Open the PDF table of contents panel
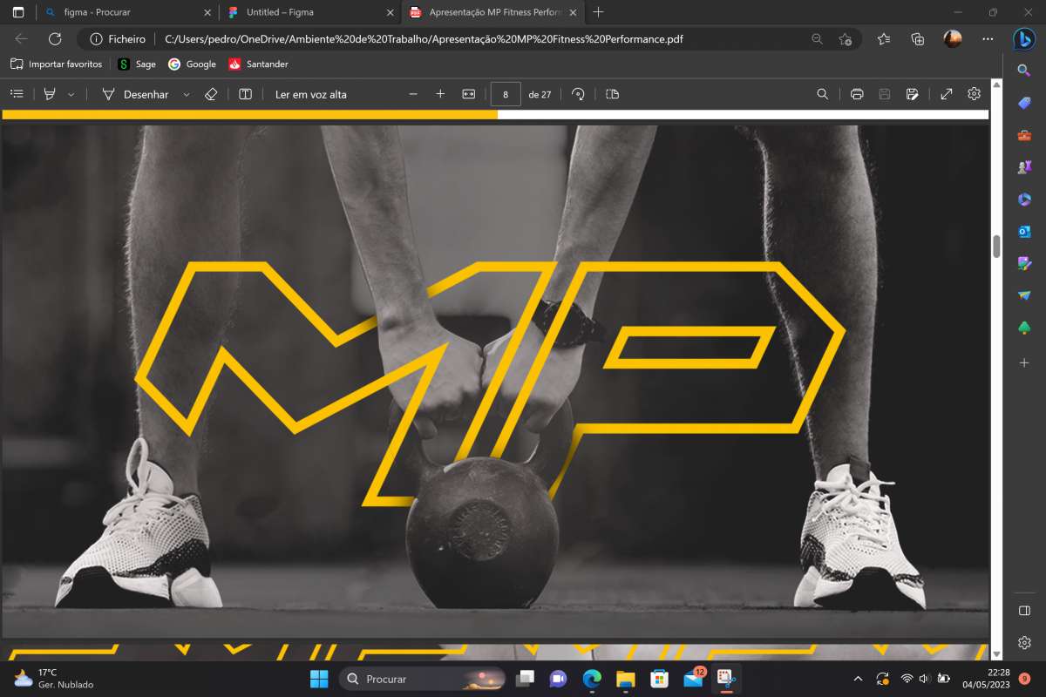This screenshot has width=1046, height=697. (x=17, y=94)
